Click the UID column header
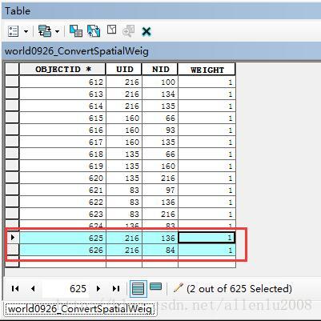 124,70
